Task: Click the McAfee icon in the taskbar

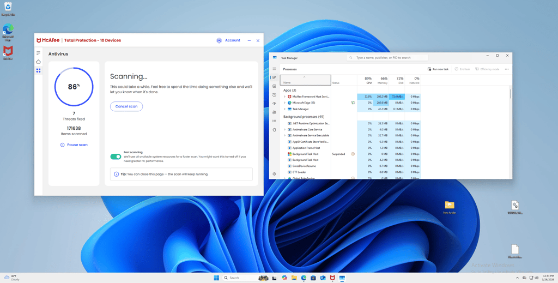Action: click(x=332, y=278)
